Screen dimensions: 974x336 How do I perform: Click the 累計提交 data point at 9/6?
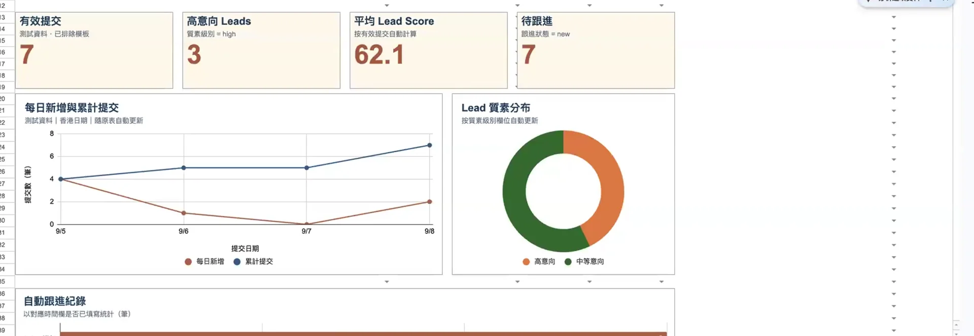184,167
